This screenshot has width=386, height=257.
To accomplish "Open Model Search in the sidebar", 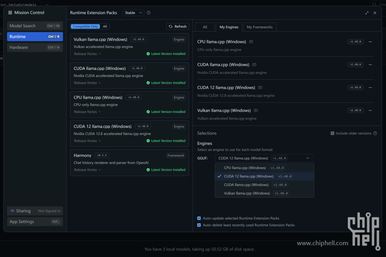I will click(35, 26).
